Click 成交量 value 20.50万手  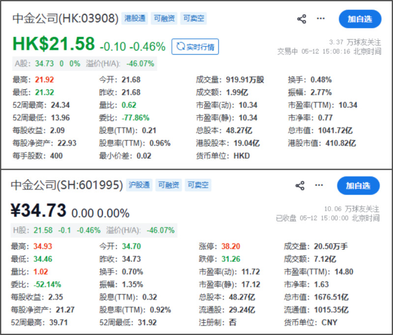pyautogui.click(x=331, y=246)
